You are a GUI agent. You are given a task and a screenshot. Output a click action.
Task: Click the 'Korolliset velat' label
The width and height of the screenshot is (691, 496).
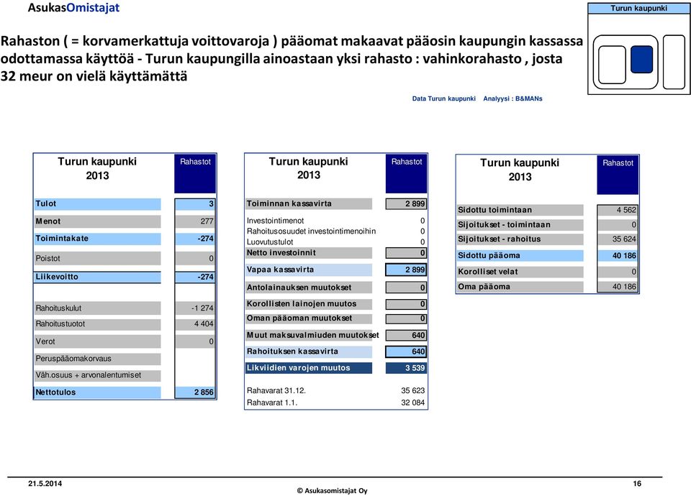[520, 272]
